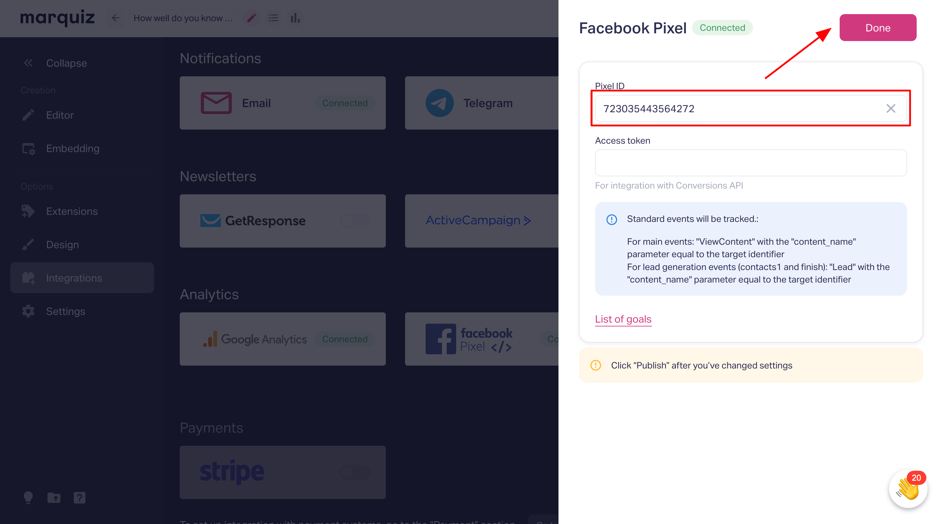Collapse the left sidebar

pyautogui.click(x=55, y=63)
